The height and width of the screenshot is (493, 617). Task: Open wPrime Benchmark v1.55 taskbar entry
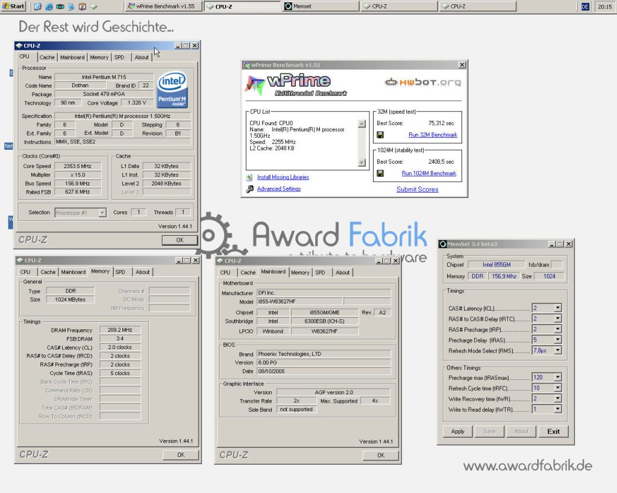tap(163, 6)
